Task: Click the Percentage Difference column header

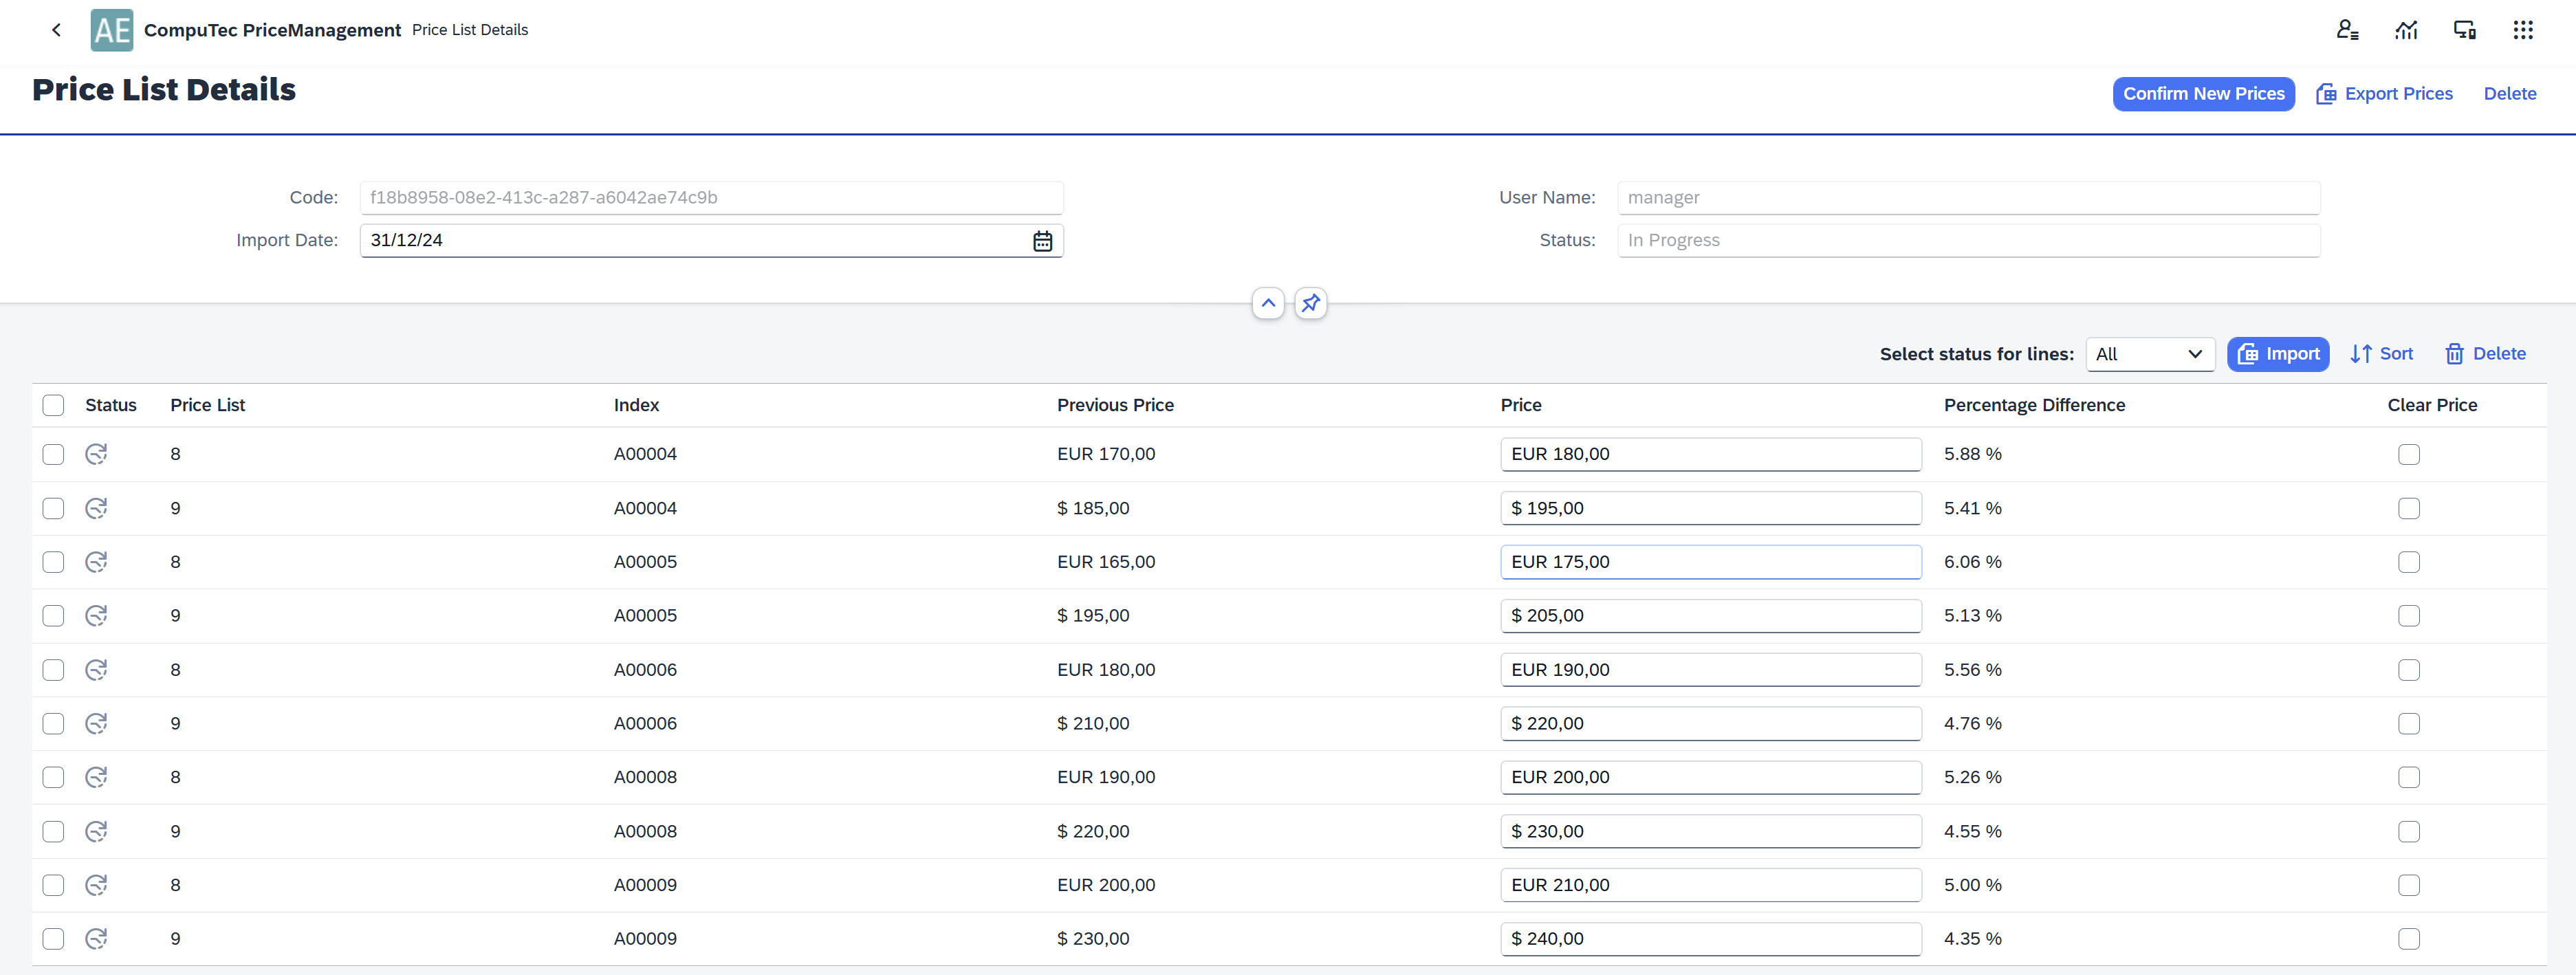Action: tap(2033, 405)
